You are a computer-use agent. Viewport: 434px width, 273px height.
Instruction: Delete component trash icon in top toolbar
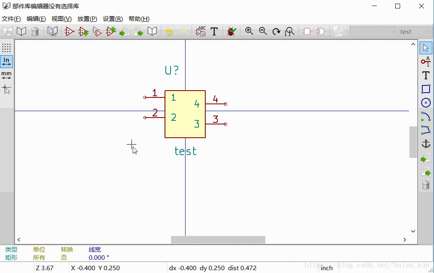[x=35, y=31]
